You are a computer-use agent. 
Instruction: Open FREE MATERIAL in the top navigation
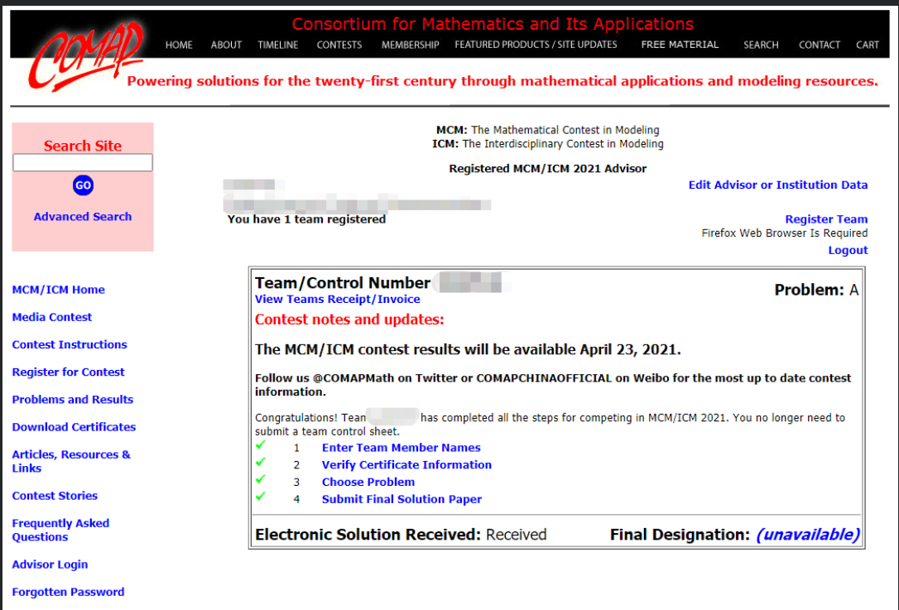[680, 45]
